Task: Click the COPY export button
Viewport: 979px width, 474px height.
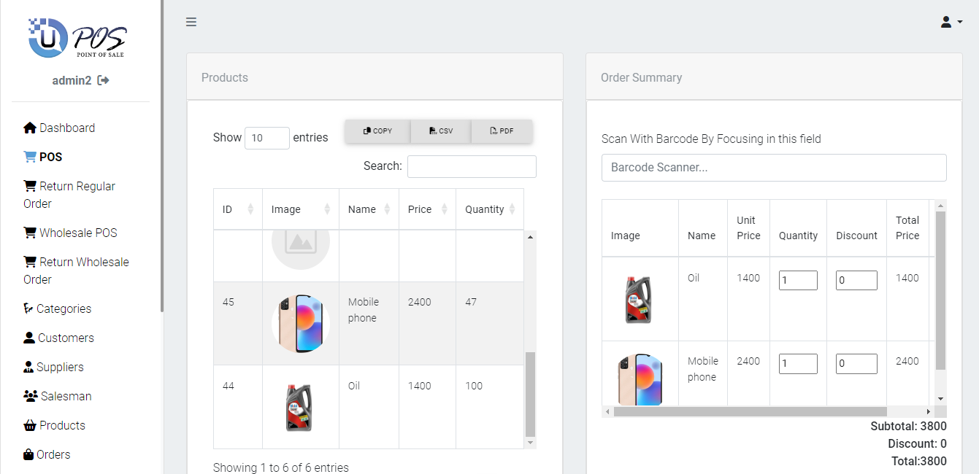Action: 377,131
